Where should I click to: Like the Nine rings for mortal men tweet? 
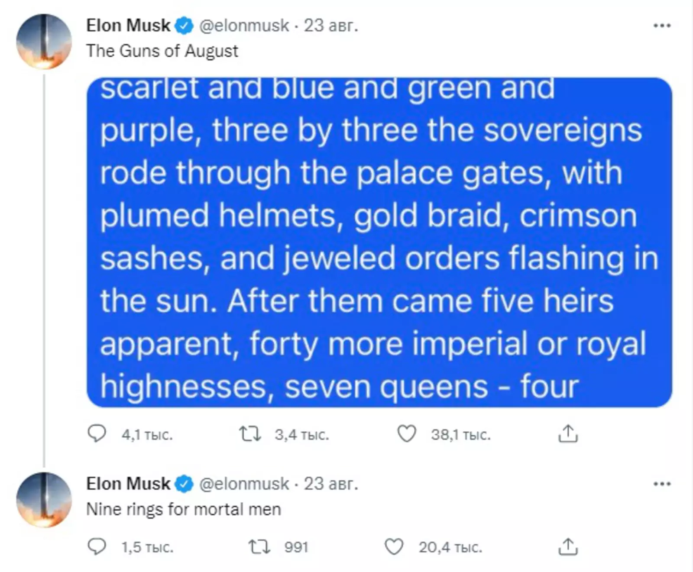[394, 547]
